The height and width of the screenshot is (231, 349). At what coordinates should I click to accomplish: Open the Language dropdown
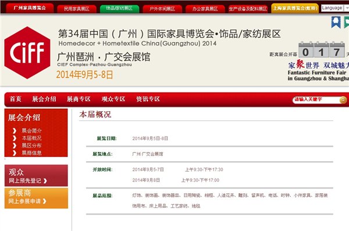[335, 8]
